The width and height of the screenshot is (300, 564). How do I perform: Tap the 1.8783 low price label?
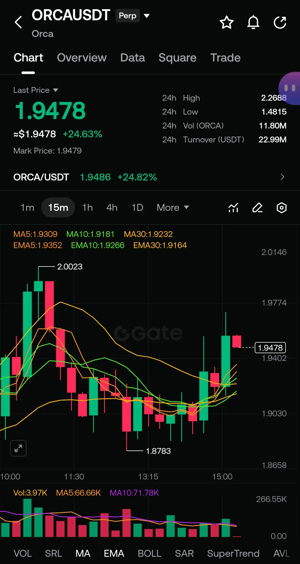coord(158,451)
